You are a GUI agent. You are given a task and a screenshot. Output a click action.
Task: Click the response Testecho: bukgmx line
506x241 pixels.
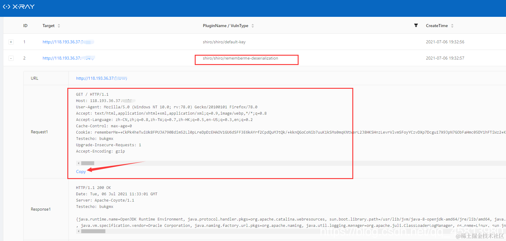click(94, 206)
